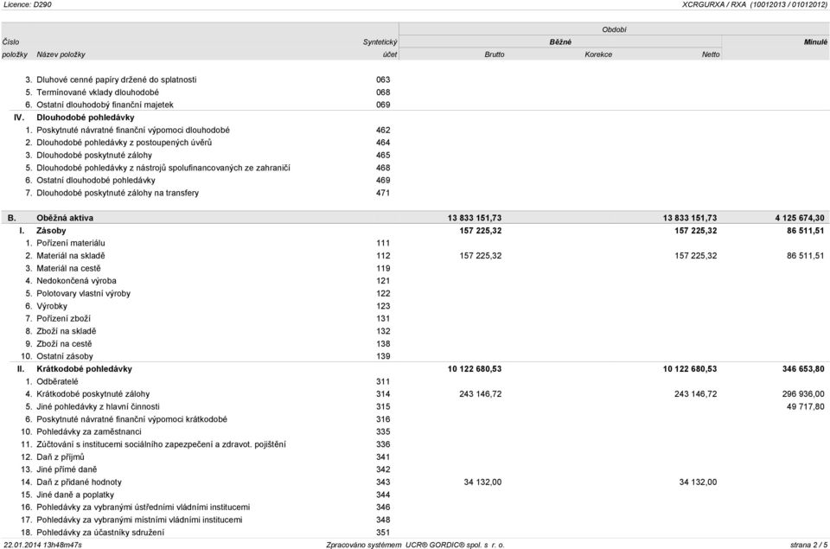Select row 'Pohledávky za zaměstnanci'
830x549 pixels.
(415, 432)
